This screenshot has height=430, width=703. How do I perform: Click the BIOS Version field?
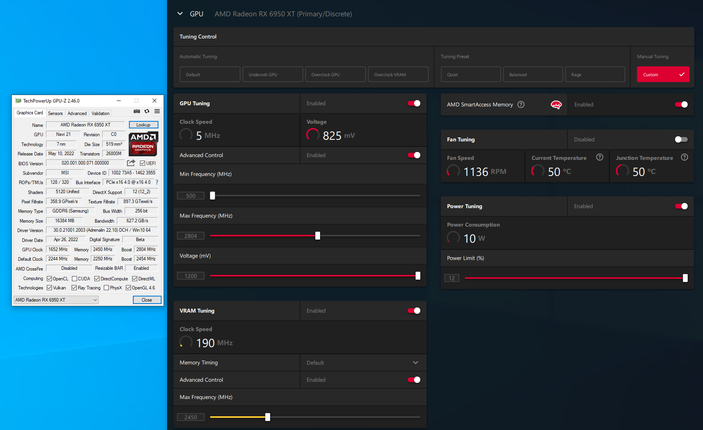(85, 163)
